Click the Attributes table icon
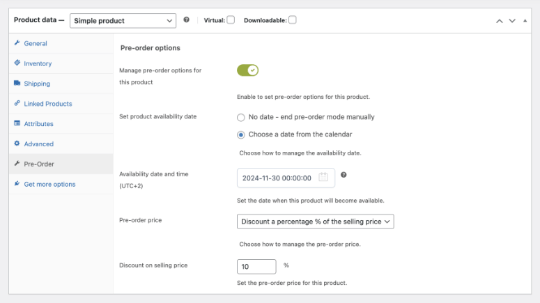 pos(17,123)
